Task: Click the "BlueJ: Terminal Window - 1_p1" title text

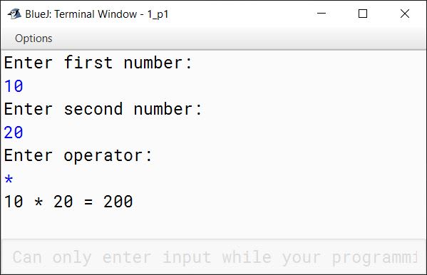Action: coord(97,14)
